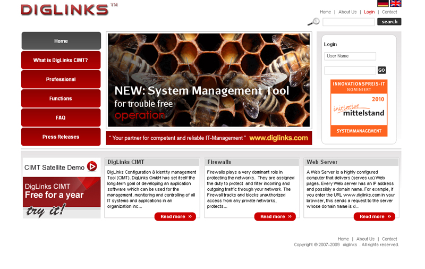
Task: Click the honeycomb System Management Tool banner
Action: click(209, 80)
